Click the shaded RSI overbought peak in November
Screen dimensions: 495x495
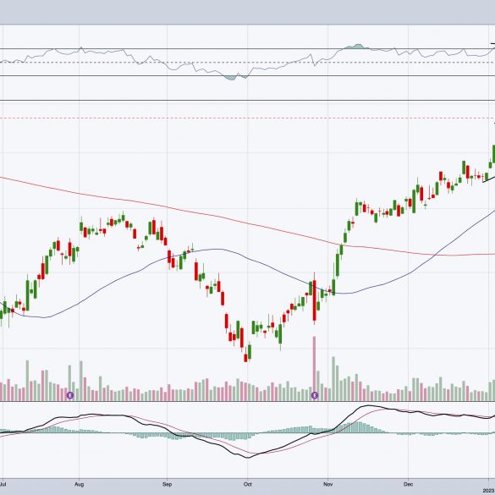coord(357,47)
